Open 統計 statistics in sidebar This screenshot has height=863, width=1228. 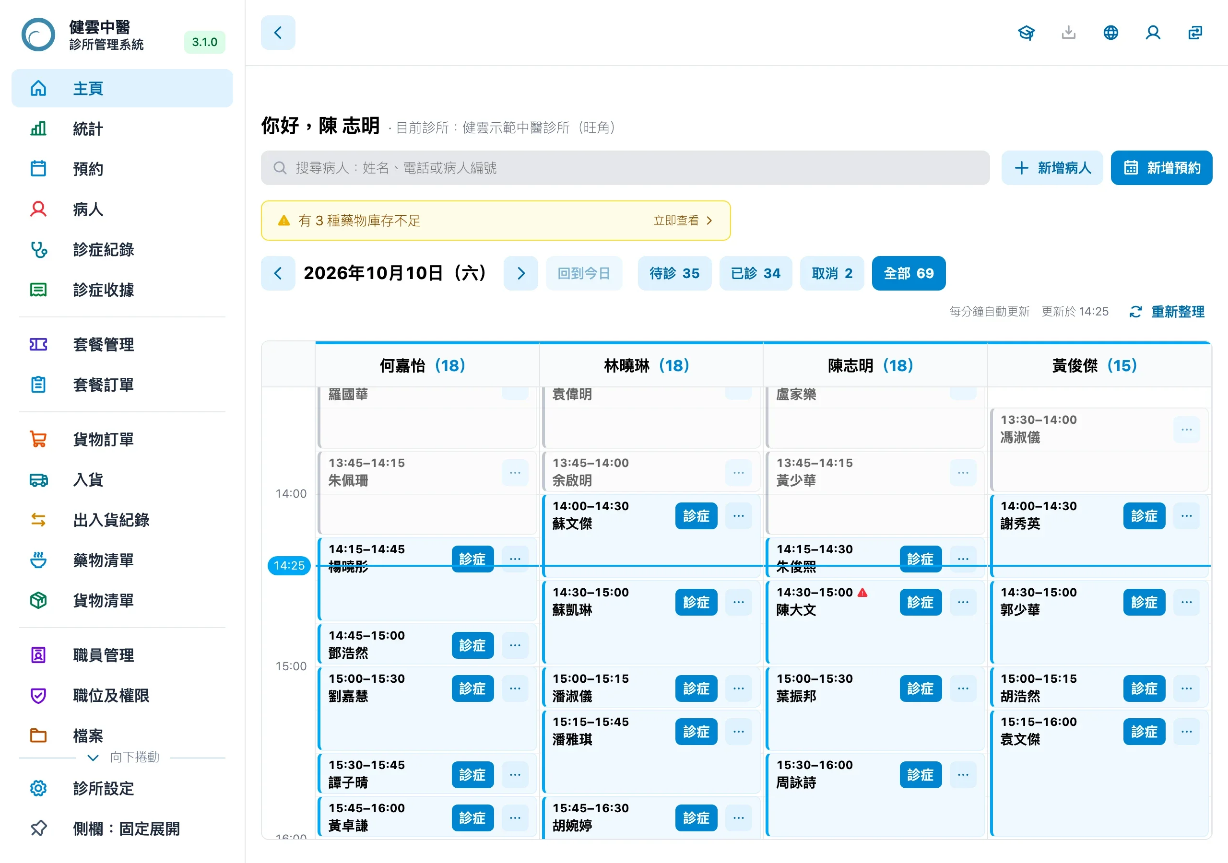[x=122, y=128]
